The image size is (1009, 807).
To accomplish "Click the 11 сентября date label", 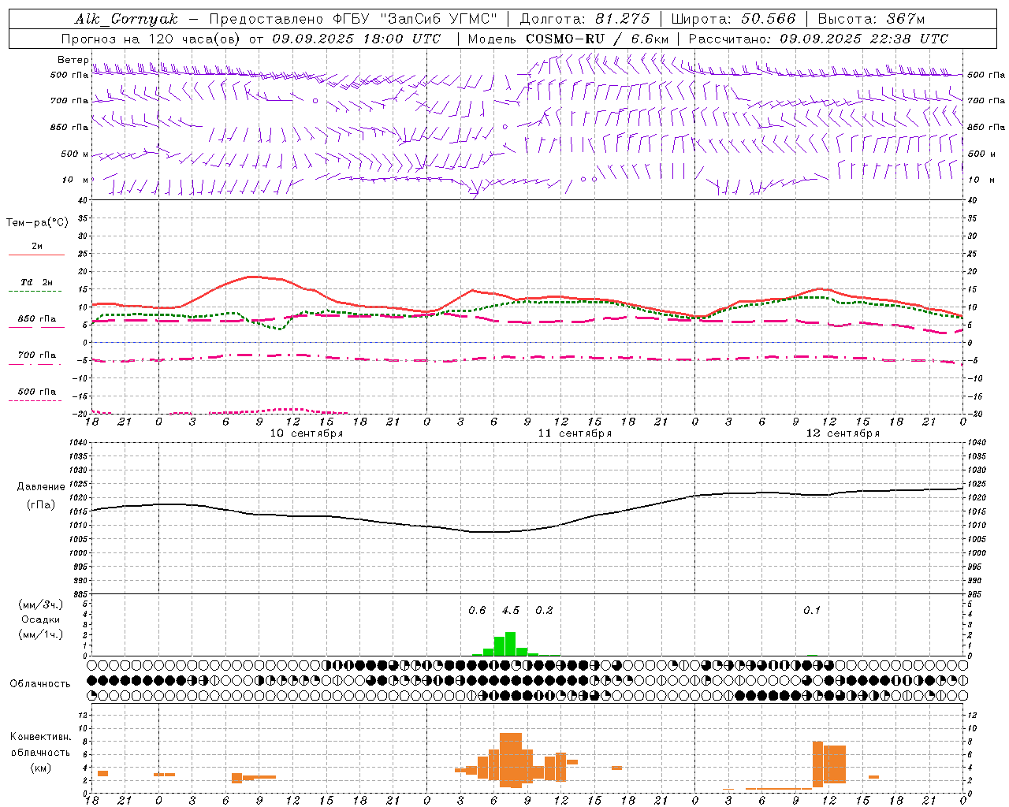I will point(575,433).
